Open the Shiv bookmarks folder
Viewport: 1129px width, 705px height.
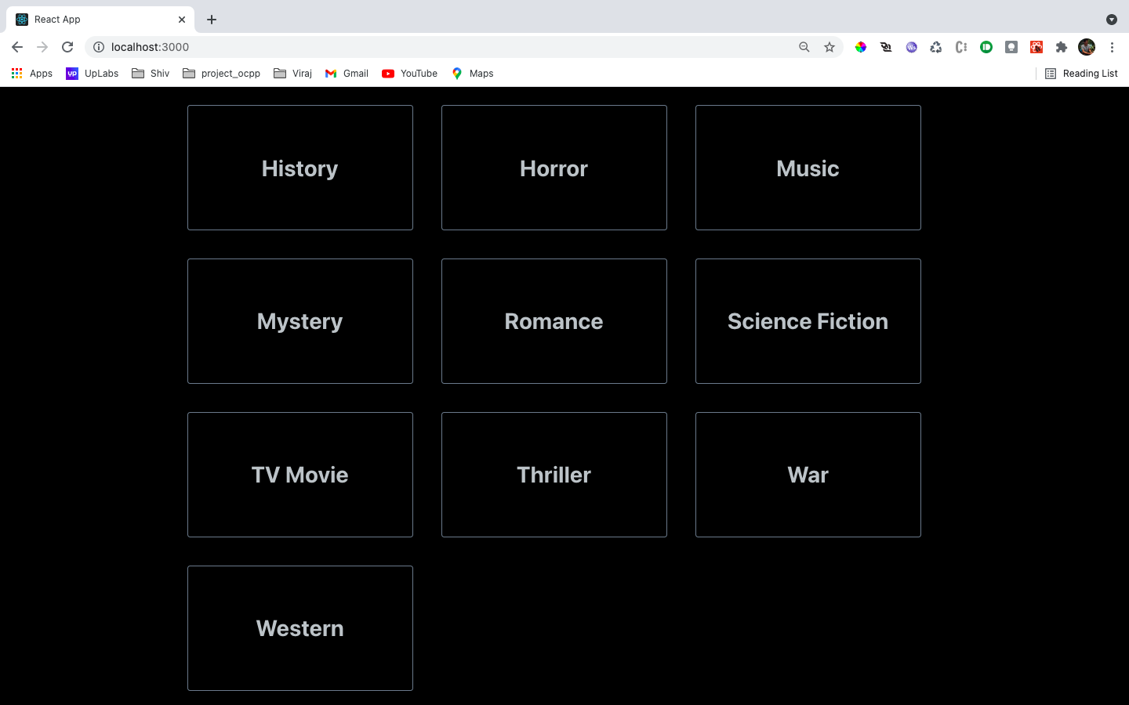tap(150, 73)
